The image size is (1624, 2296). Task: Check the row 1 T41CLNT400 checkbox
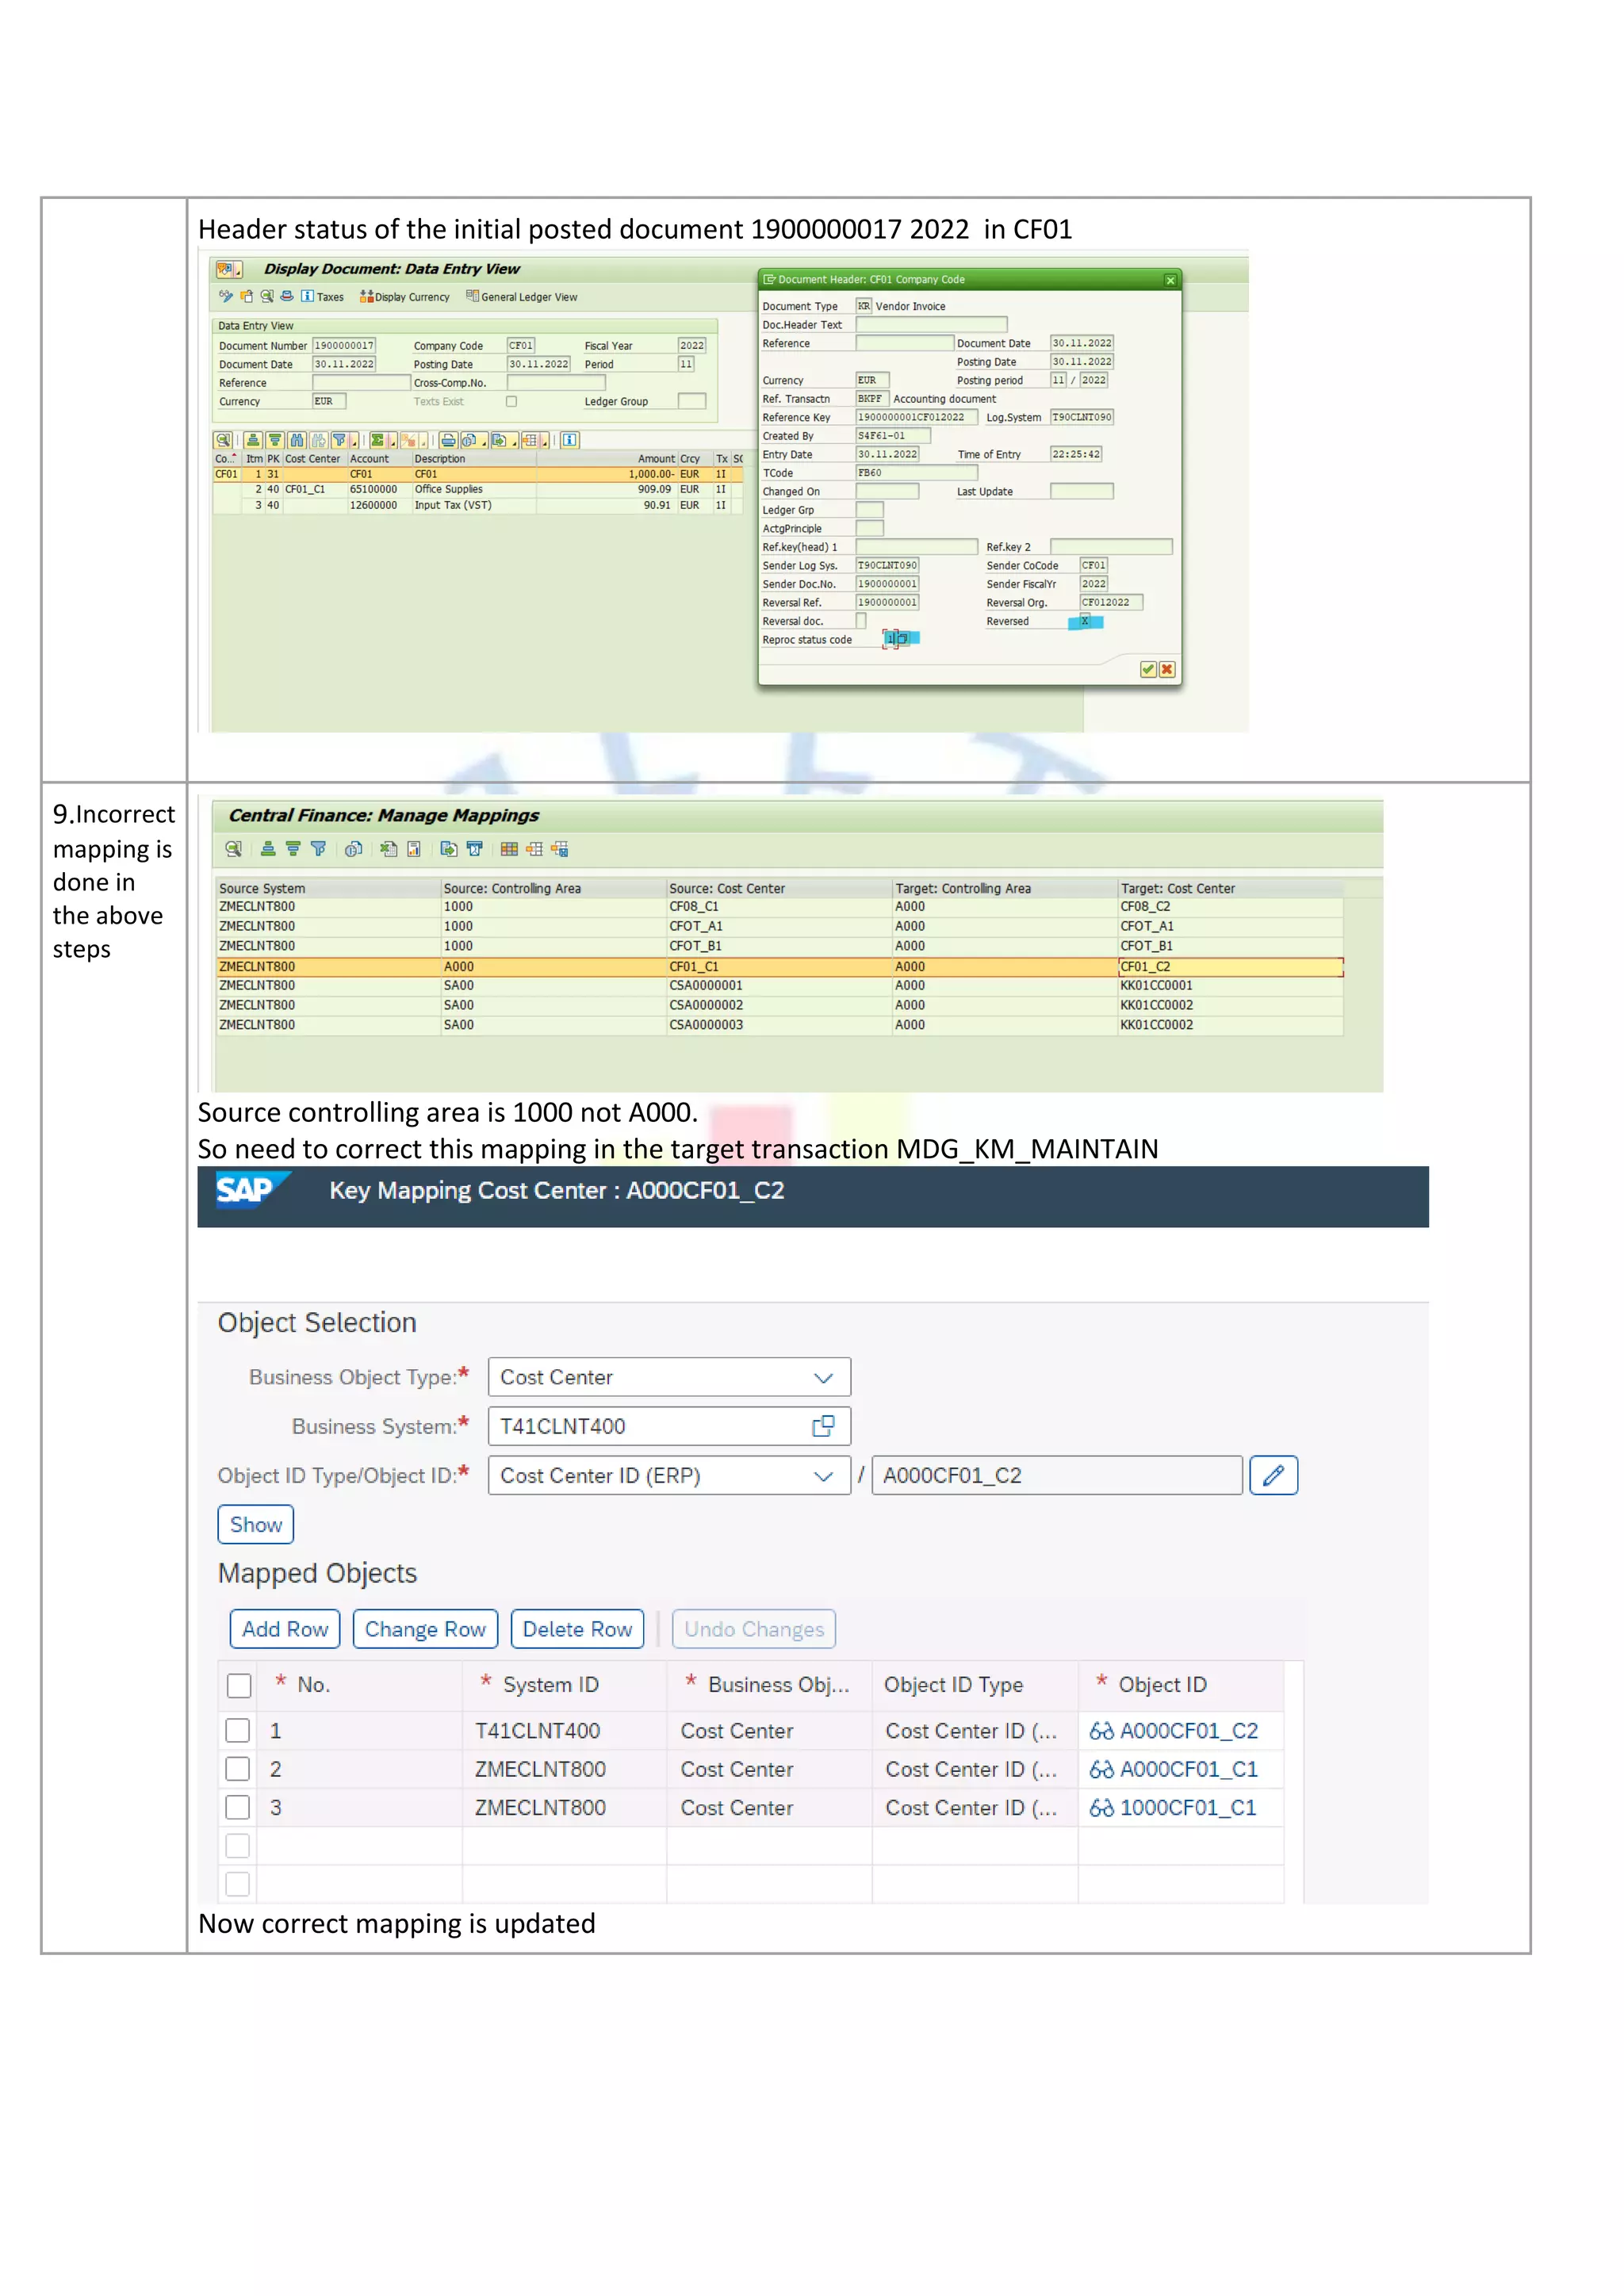pyautogui.click(x=238, y=1731)
